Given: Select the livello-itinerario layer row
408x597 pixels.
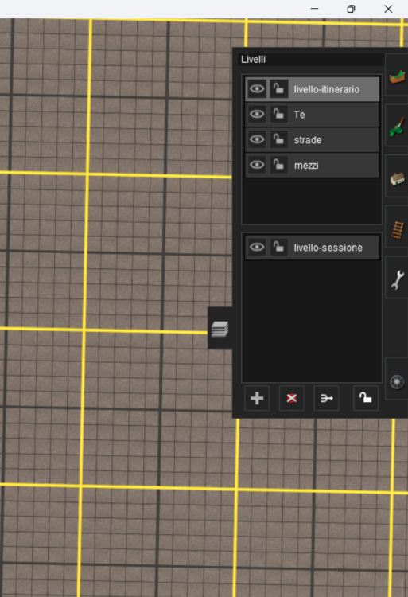Looking at the screenshot, I should pos(313,89).
